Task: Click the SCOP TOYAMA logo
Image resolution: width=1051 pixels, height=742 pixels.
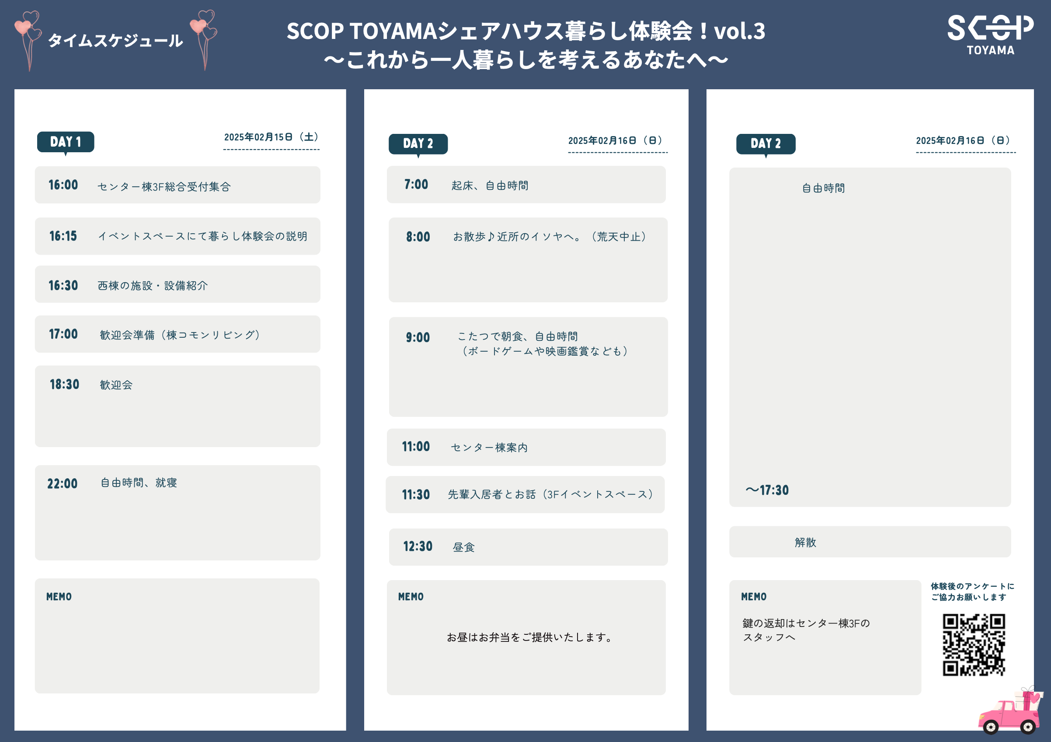Action: point(990,35)
